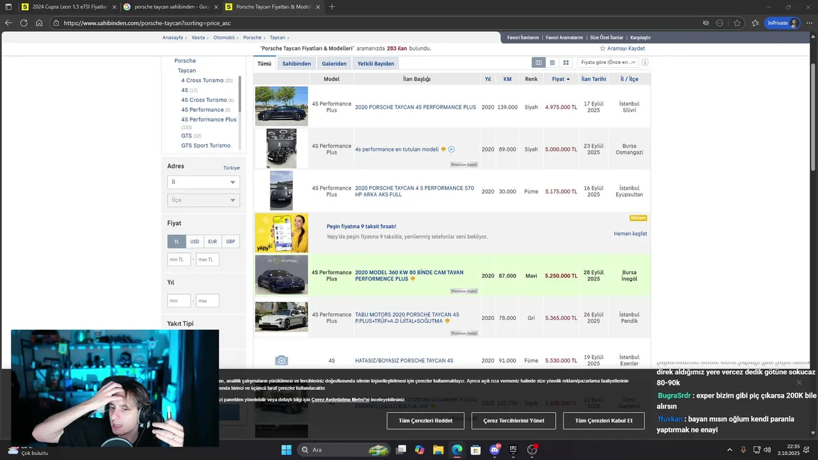Open Microsoft Edge taskbar icon
Image resolution: width=818 pixels, height=460 pixels.
tap(457, 450)
